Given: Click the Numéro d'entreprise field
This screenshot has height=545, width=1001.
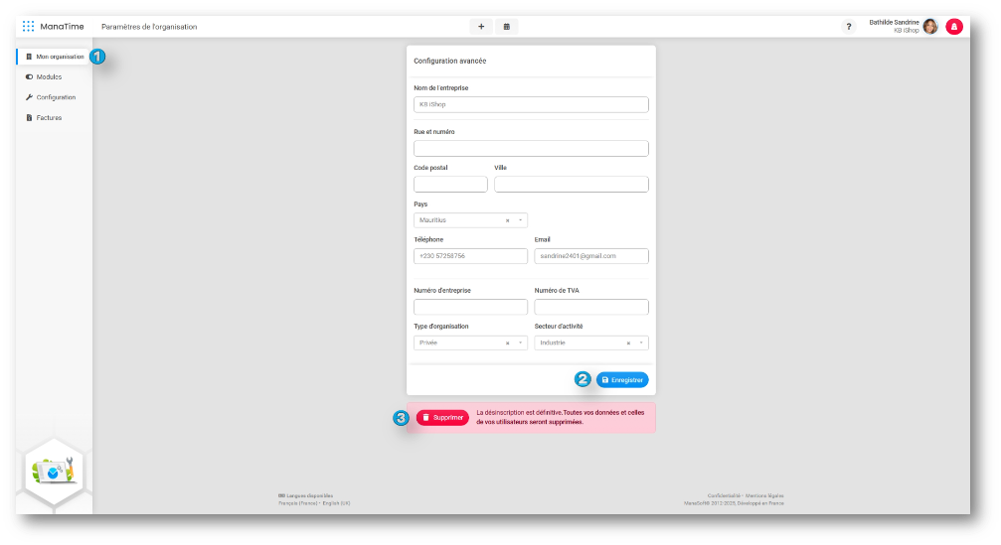Looking at the screenshot, I should (470, 307).
